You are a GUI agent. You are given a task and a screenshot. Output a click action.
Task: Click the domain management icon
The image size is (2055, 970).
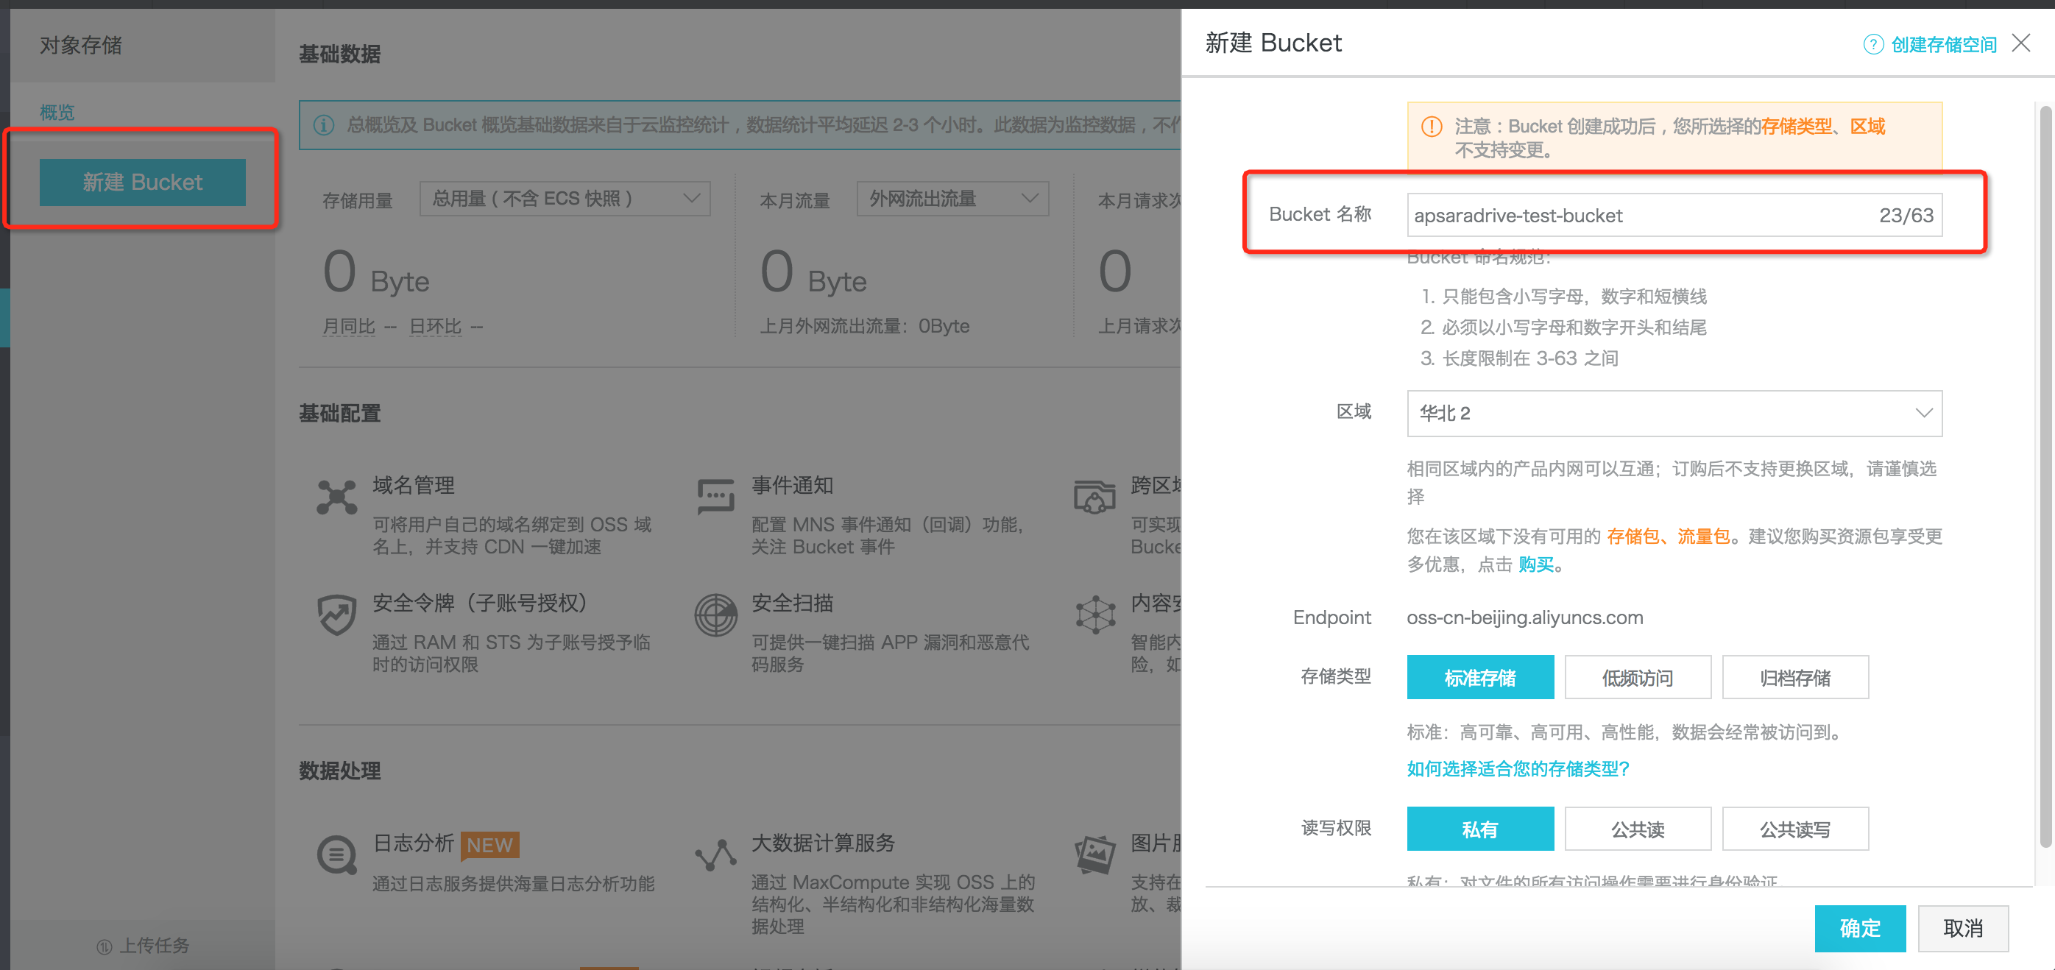click(x=336, y=497)
